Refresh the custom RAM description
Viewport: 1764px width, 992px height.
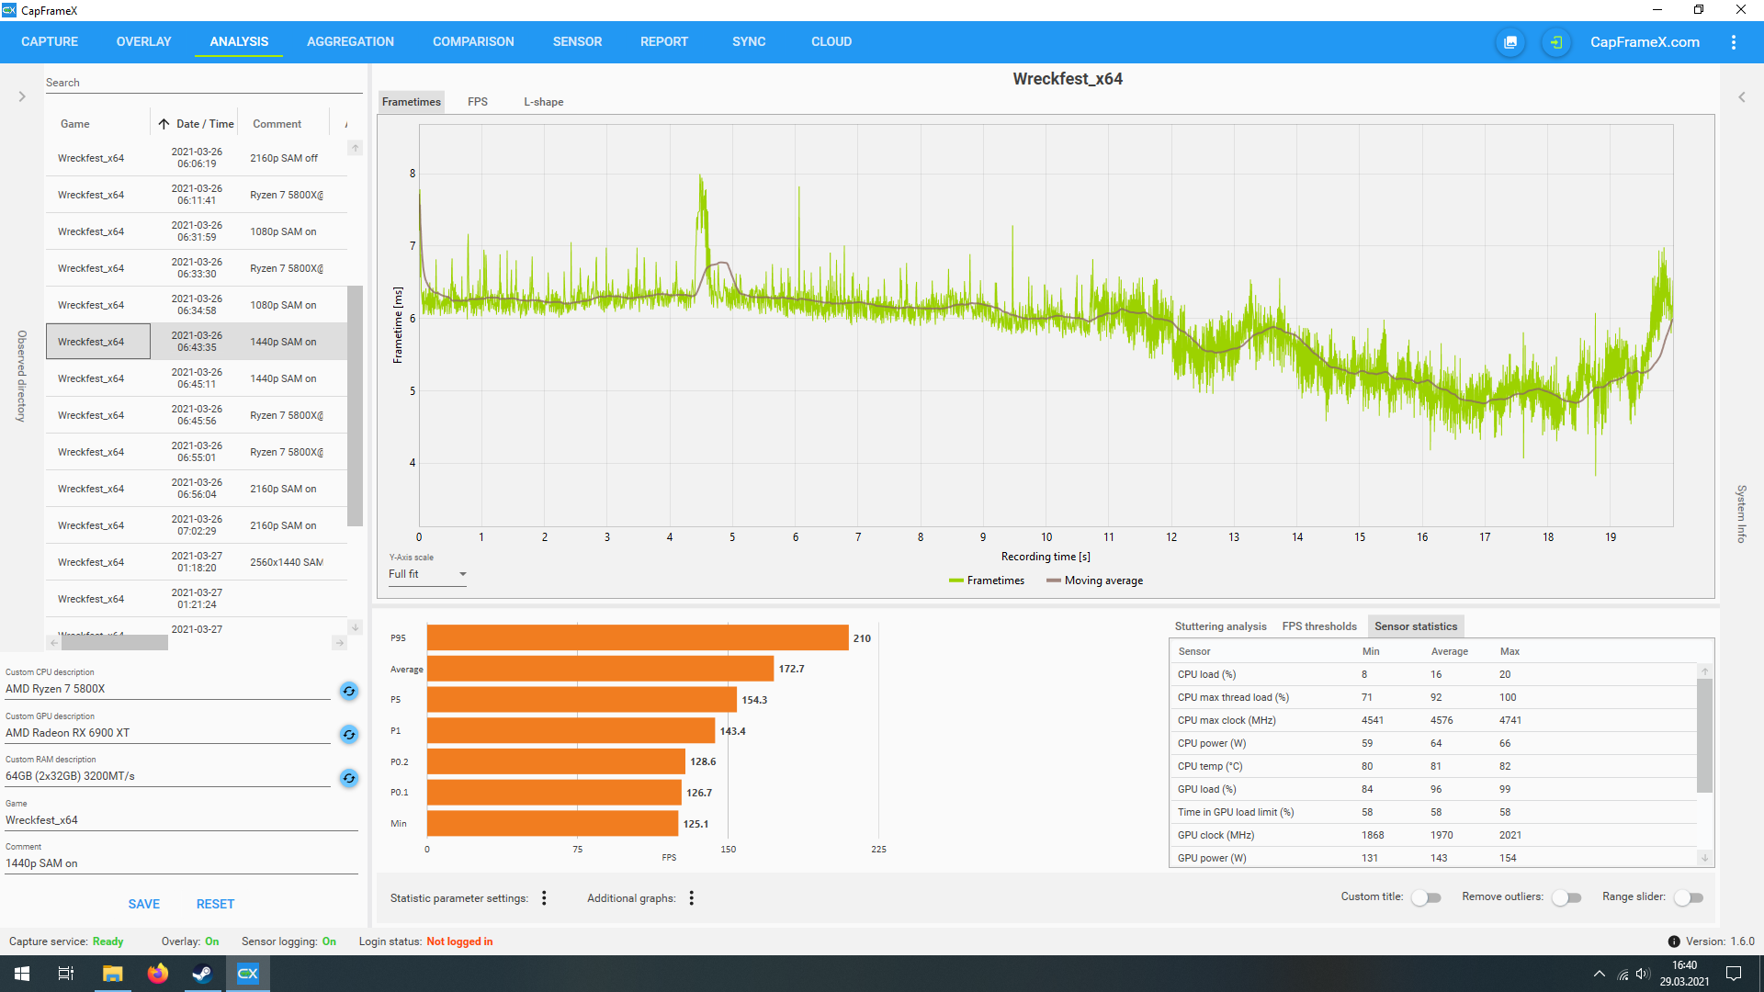[349, 778]
